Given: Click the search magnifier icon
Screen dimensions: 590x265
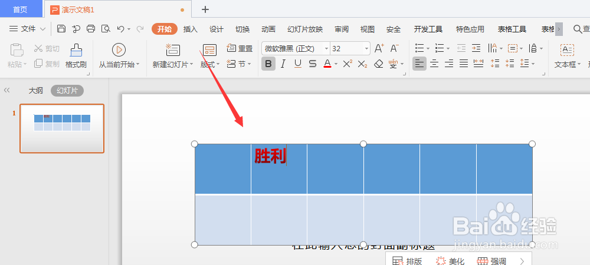Looking at the screenshot, I should (x=577, y=29).
